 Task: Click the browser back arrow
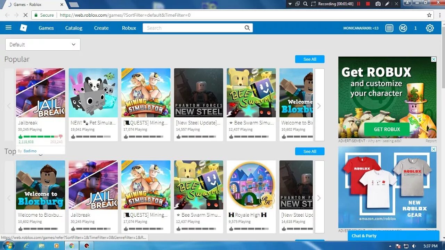pyautogui.click(x=7, y=15)
